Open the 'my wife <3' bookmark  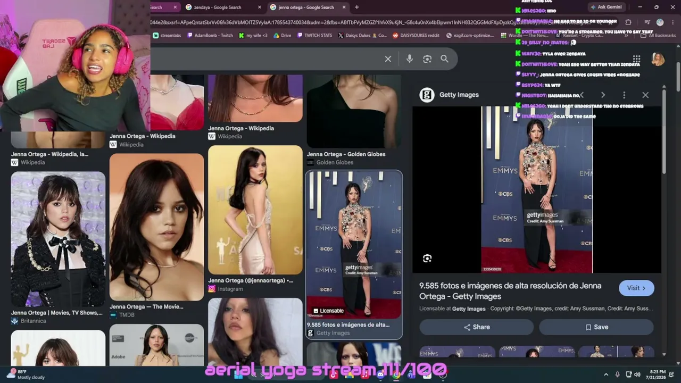click(x=253, y=36)
